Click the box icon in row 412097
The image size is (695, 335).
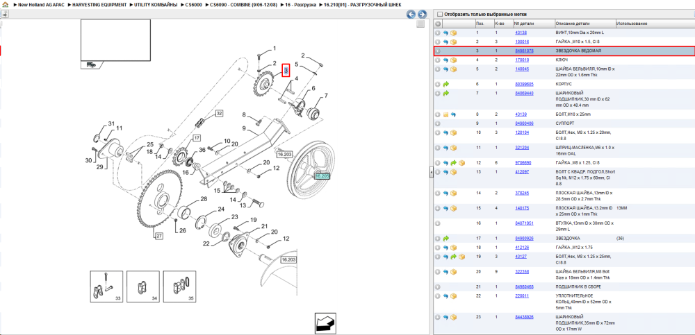pyautogui.click(x=453, y=172)
